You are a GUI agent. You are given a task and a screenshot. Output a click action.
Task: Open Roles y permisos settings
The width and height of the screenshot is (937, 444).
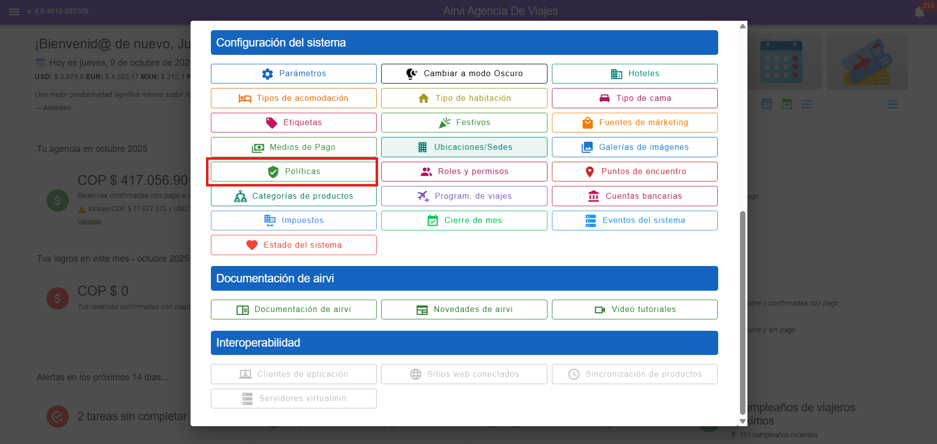tap(464, 172)
